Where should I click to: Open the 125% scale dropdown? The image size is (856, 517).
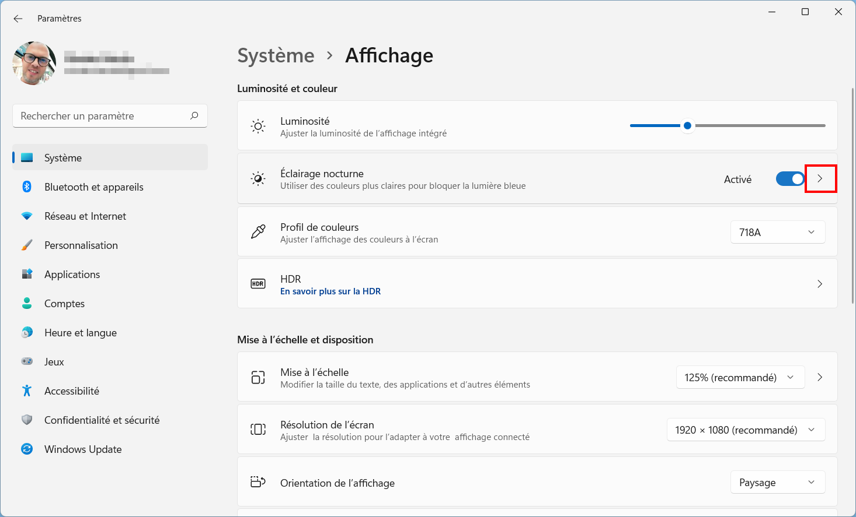coord(740,378)
